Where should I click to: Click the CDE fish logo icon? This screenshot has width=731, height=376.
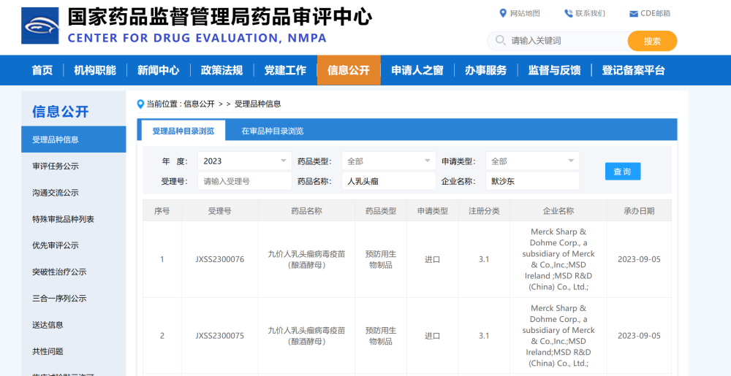pos(40,26)
